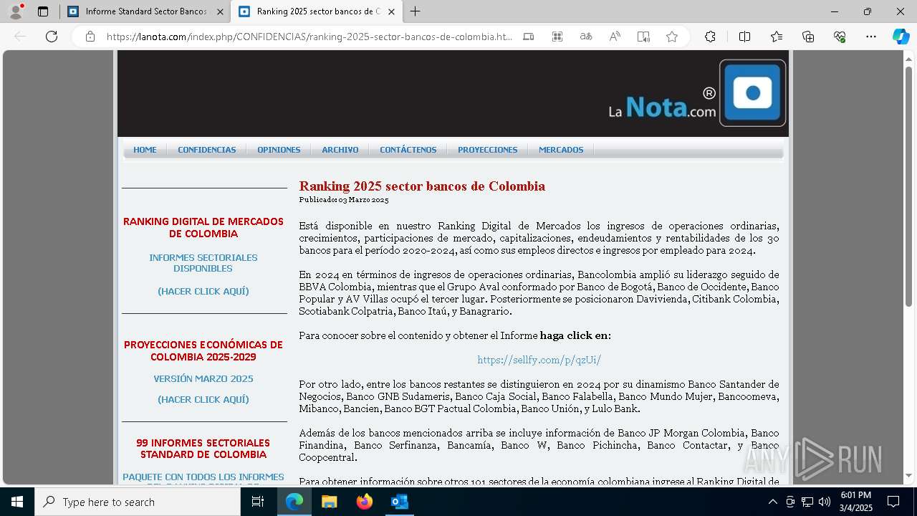The height and width of the screenshot is (516, 917).
Task: Open the OPINIONES menu item
Action: (x=279, y=150)
